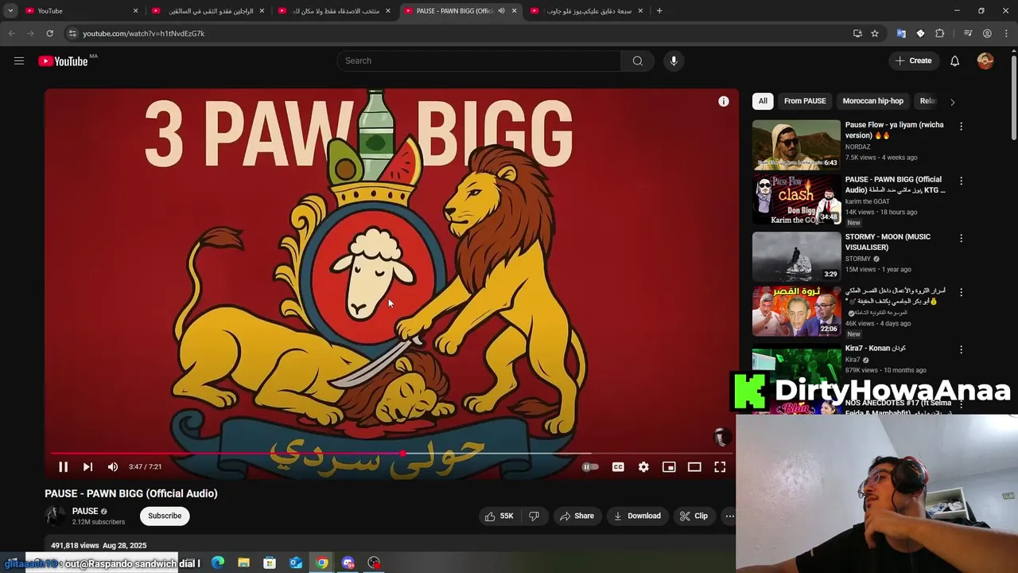Enable theater mode view

tap(694, 467)
